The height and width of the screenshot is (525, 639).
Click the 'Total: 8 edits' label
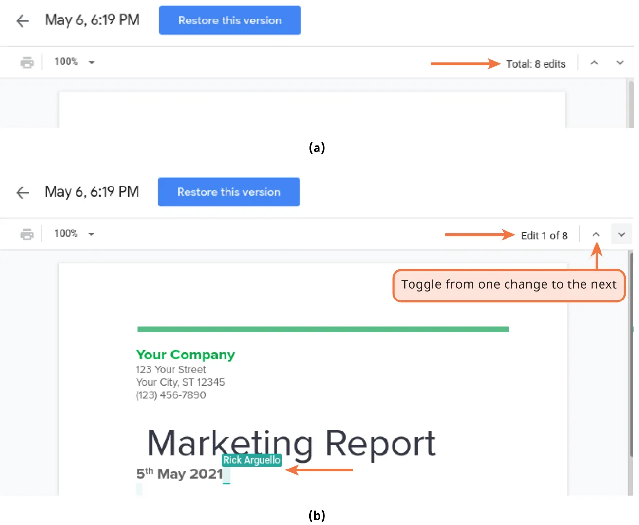(536, 64)
